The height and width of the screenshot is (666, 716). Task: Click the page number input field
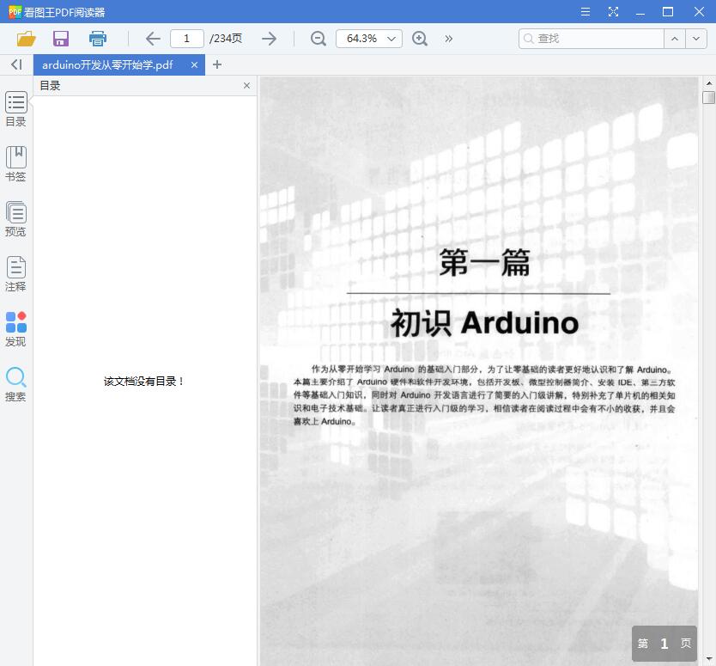(186, 38)
